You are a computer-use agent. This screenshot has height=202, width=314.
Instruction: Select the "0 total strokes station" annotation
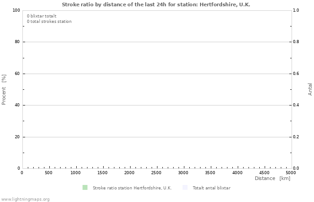pos(49,22)
